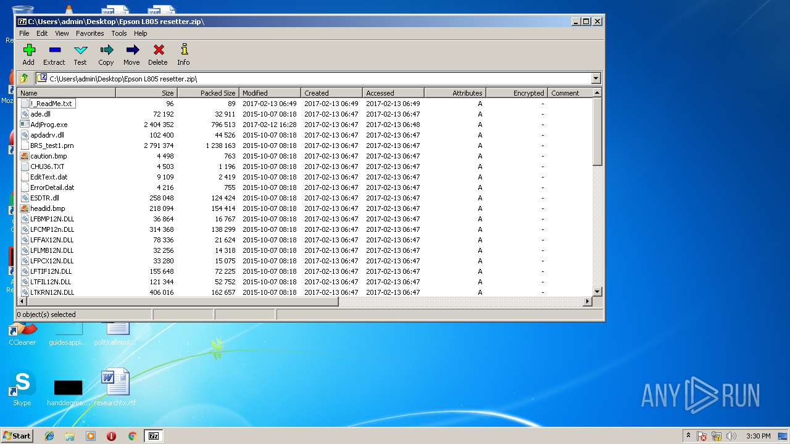This screenshot has width=790, height=444.
Task: Click the 7-Zip taskbar button
Action: [x=154, y=436]
